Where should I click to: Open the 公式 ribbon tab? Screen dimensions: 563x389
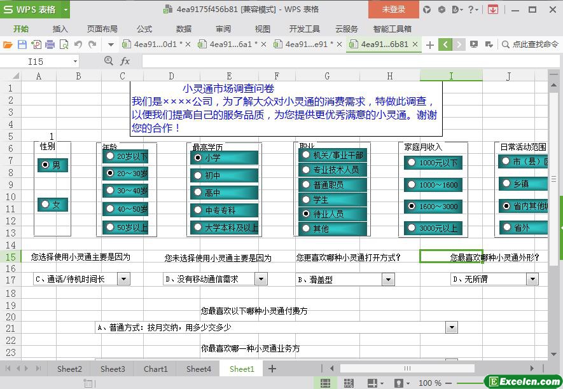pyautogui.click(x=144, y=29)
